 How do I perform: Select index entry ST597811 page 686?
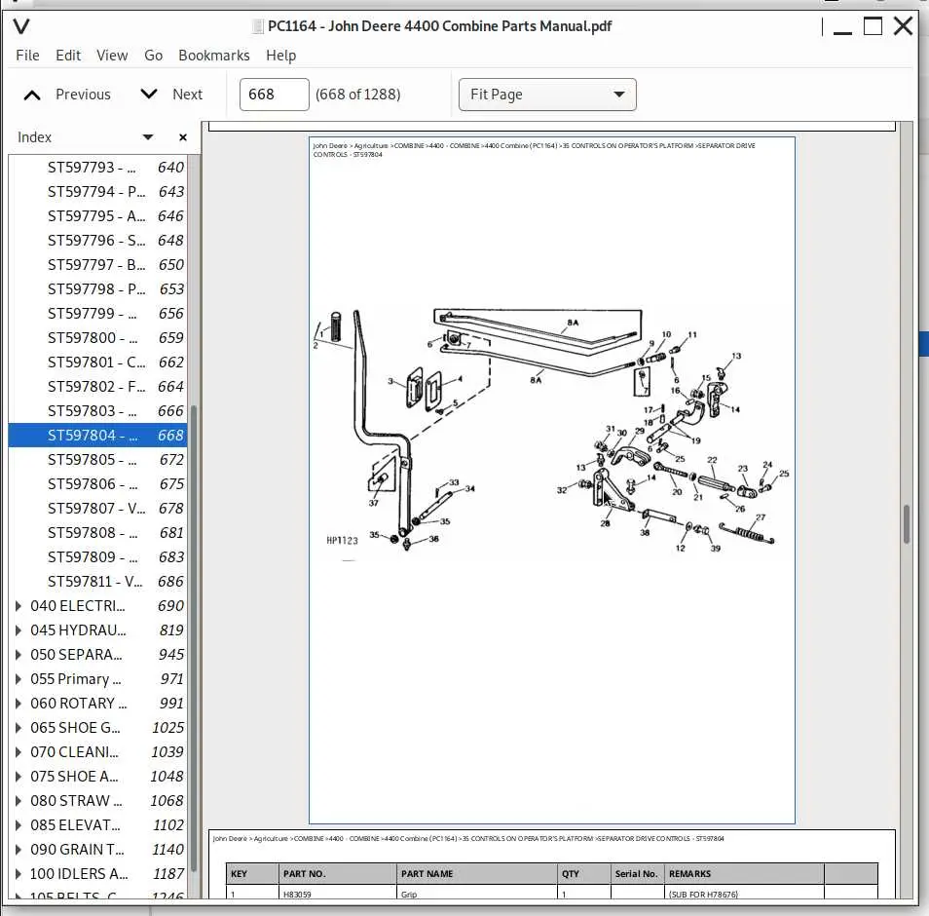(x=97, y=581)
